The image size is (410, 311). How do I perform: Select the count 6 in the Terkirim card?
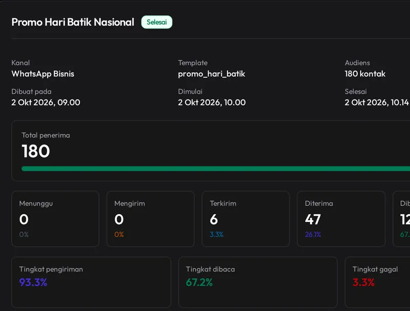click(214, 219)
